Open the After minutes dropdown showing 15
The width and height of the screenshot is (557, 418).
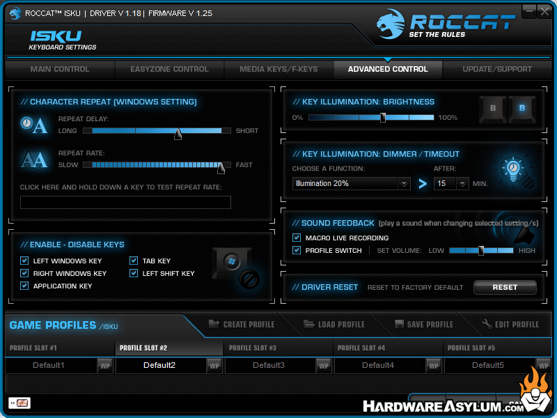pyautogui.click(x=450, y=183)
